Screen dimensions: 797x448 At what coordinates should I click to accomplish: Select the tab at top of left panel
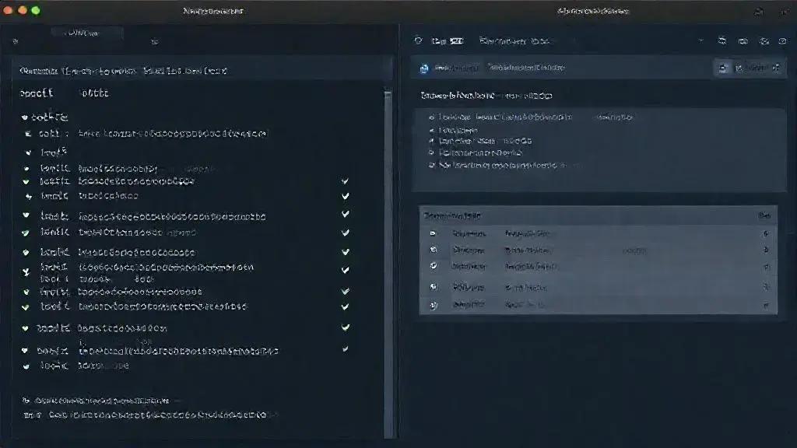click(86, 33)
